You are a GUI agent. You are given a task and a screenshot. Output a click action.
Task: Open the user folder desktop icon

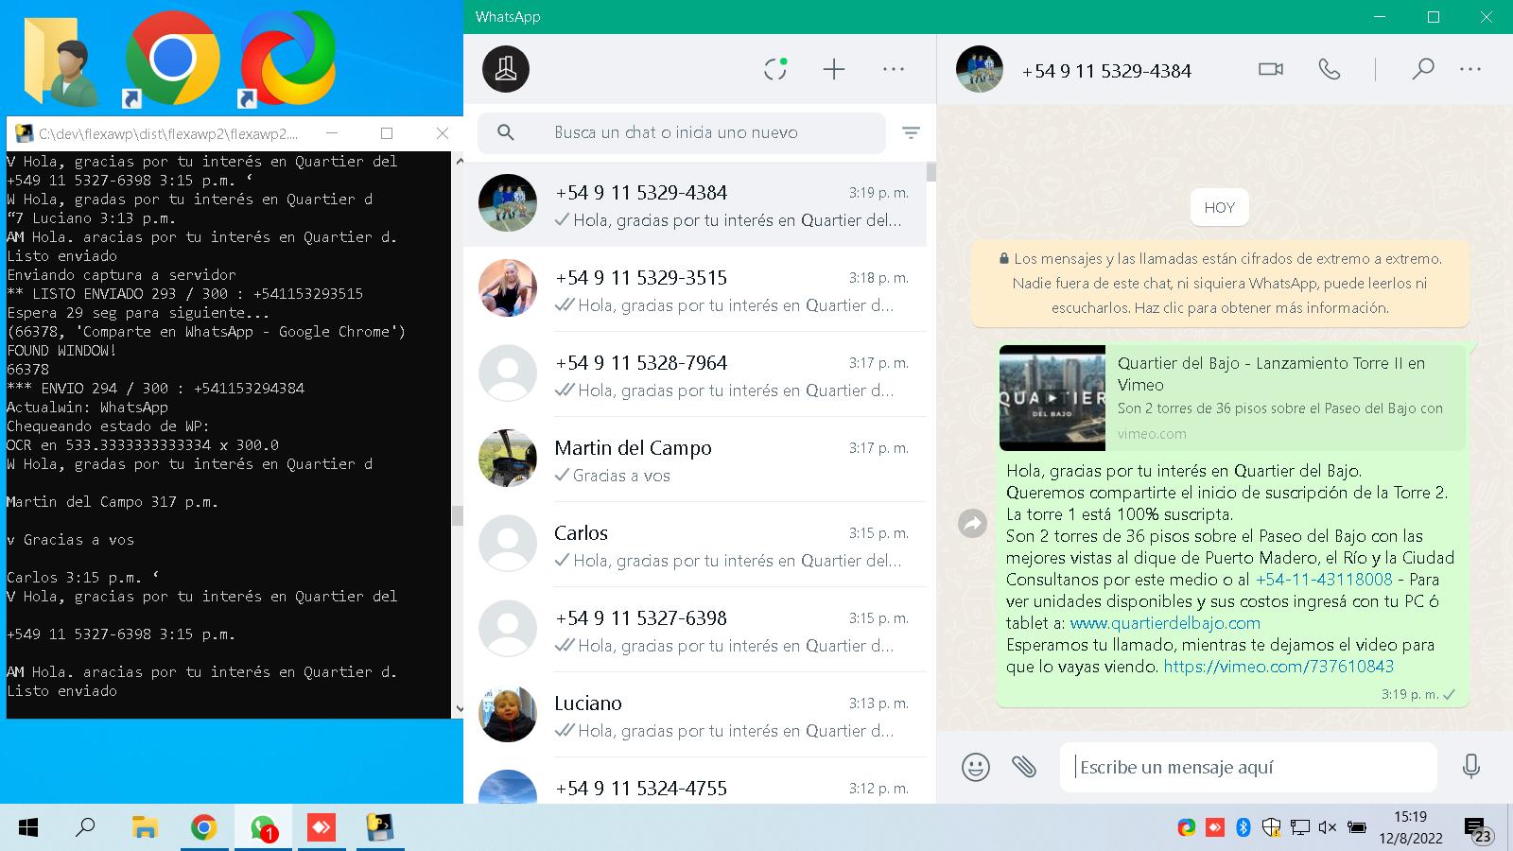tap(61, 60)
